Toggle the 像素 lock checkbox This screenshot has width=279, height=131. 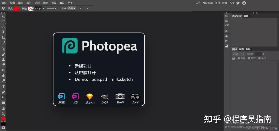click(238, 58)
